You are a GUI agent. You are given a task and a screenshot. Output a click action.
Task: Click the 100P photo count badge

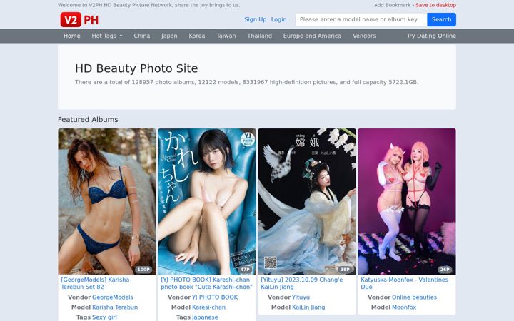(x=143, y=270)
